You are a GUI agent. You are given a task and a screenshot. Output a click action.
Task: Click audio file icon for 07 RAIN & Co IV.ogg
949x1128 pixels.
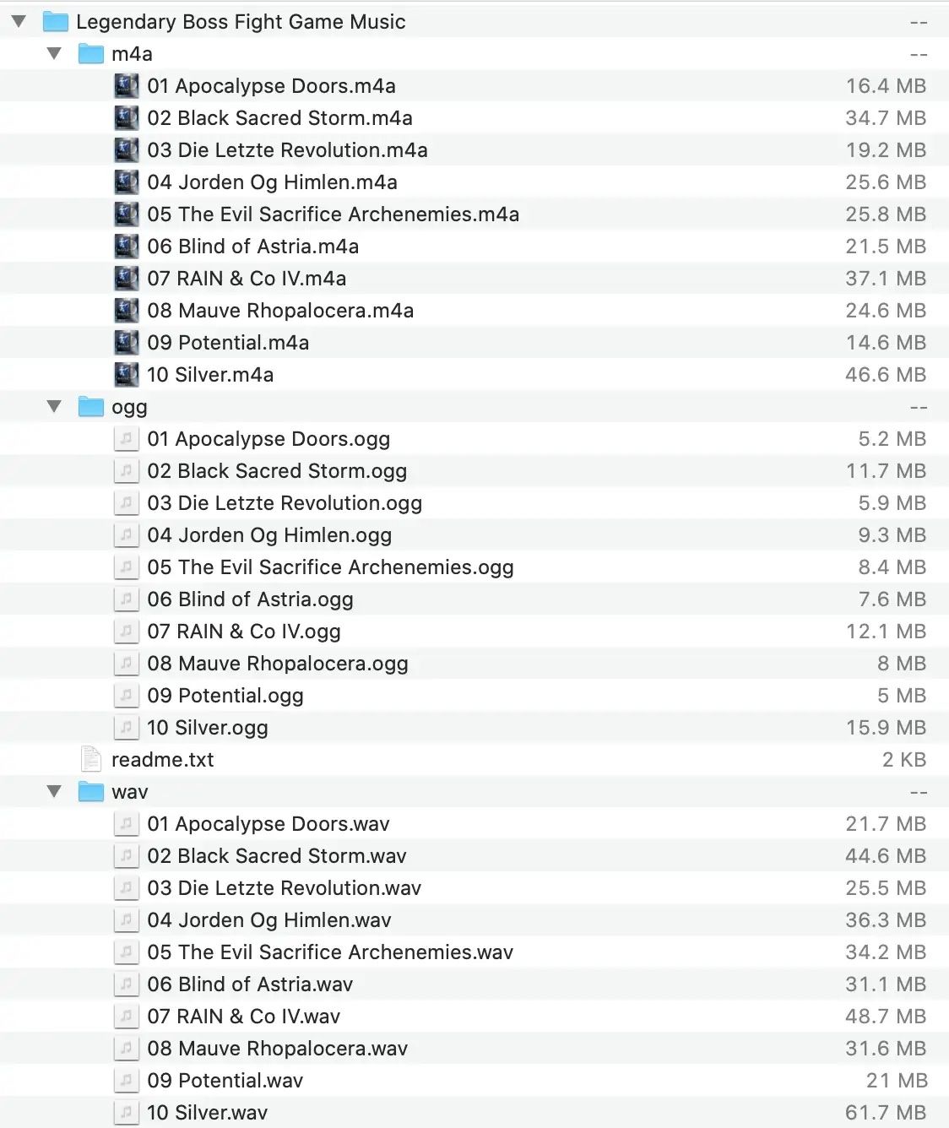coord(126,632)
